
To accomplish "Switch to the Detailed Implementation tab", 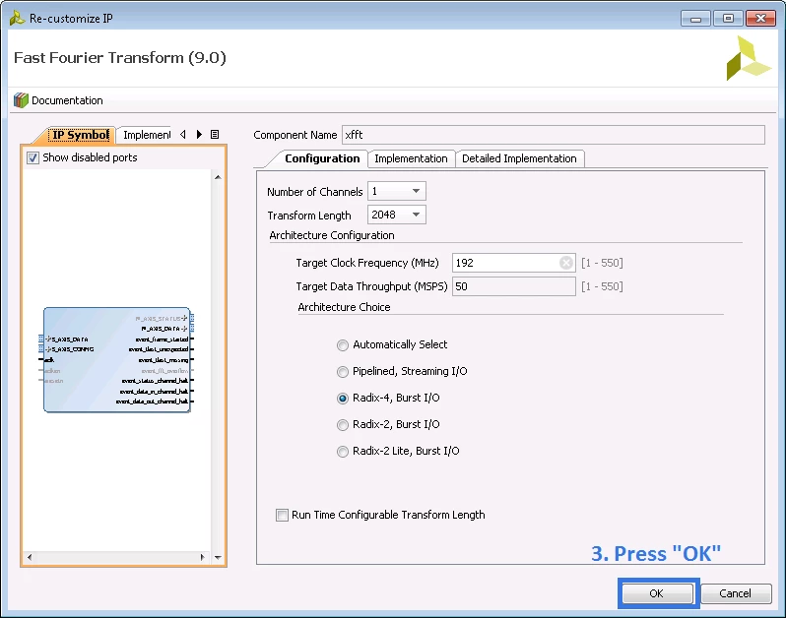I will (519, 158).
